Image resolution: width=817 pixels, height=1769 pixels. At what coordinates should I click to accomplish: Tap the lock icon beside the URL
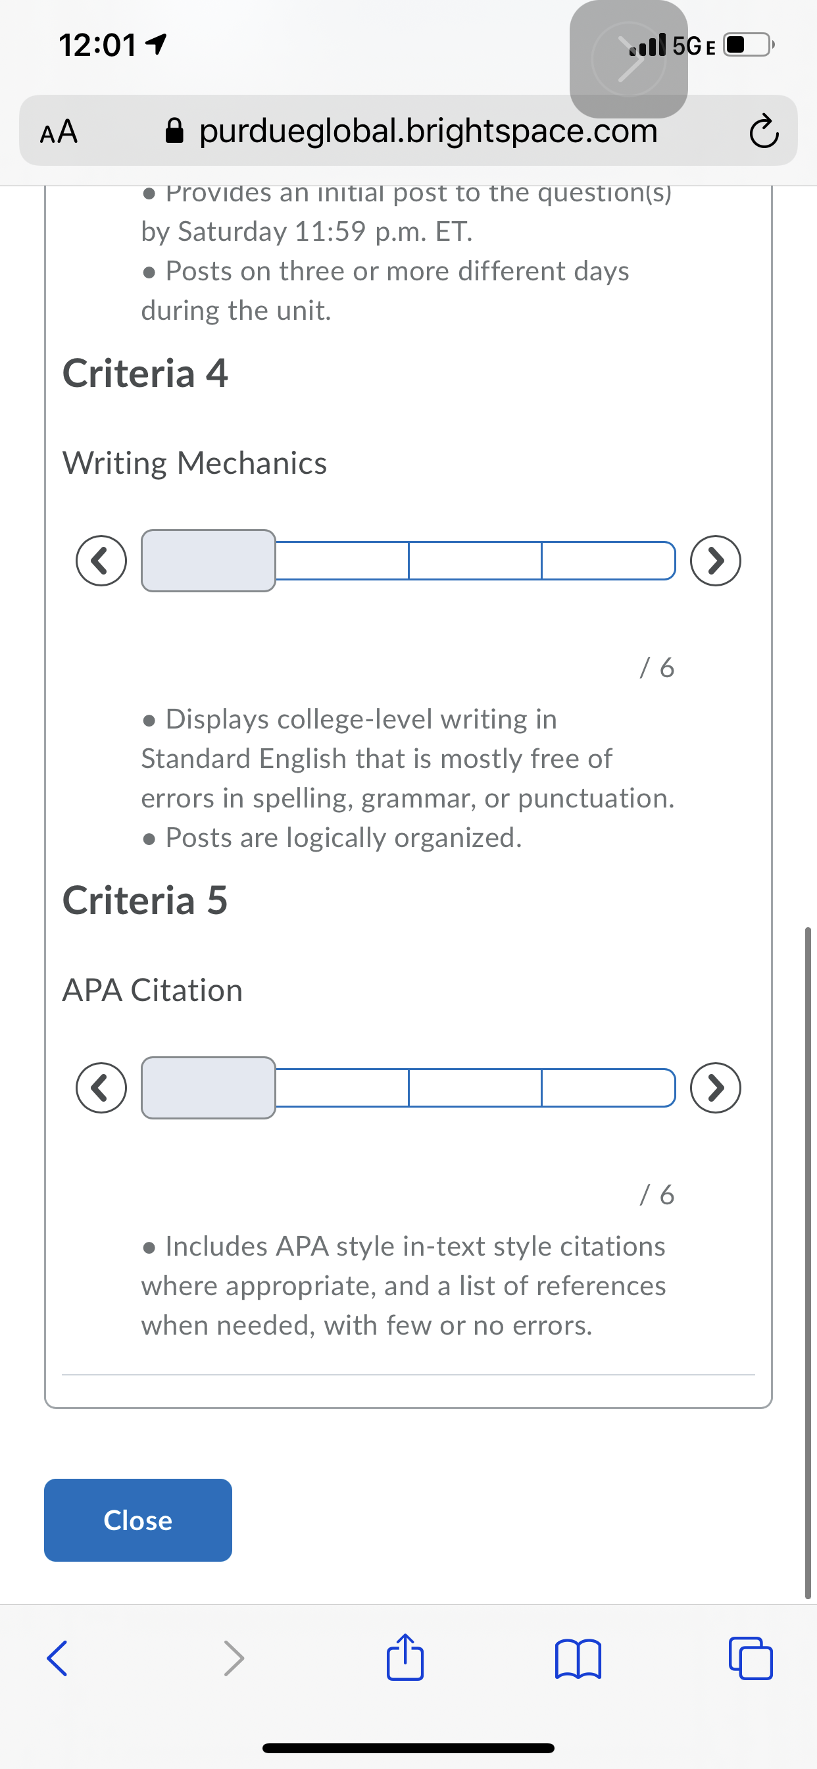(175, 130)
